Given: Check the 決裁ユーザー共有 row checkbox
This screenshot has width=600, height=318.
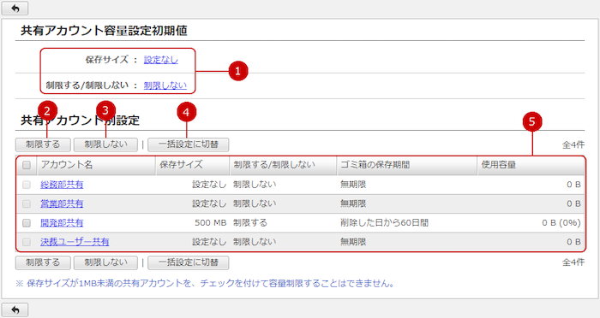Looking at the screenshot, I should click(27, 242).
